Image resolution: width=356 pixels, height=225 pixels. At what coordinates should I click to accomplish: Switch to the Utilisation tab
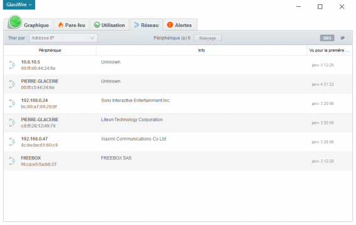tap(110, 24)
